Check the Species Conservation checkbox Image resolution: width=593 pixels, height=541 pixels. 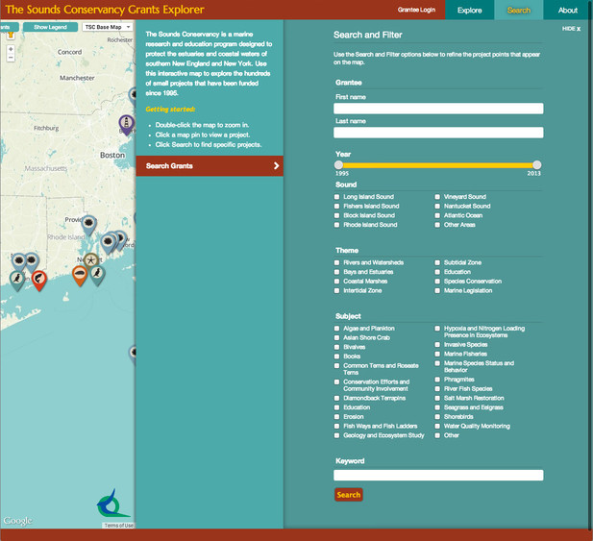pos(437,282)
